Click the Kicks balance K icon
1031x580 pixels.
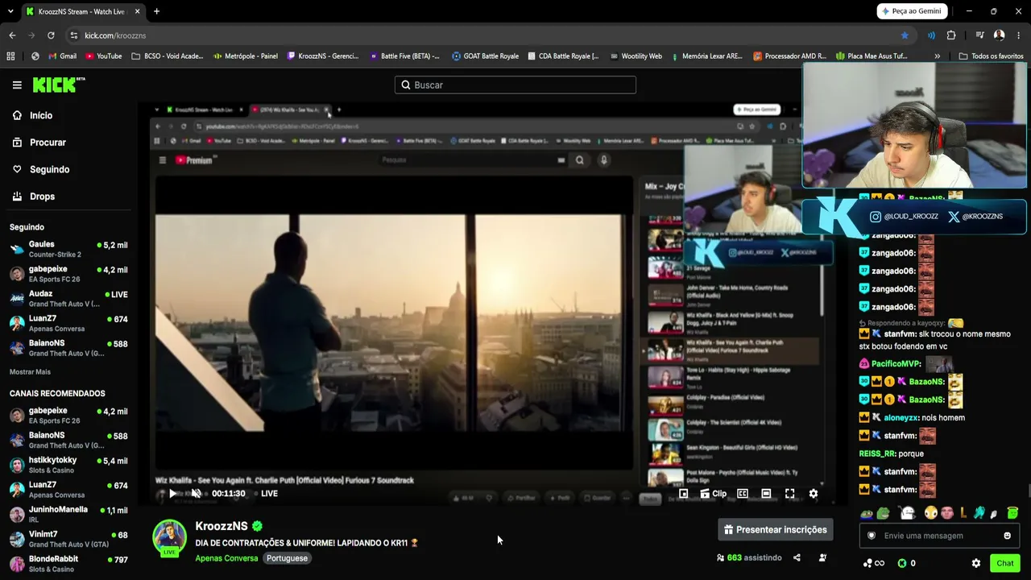pyautogui.click(x=902, y=564)
